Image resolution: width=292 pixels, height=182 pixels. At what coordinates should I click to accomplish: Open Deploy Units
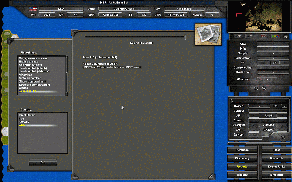(277, 167)
